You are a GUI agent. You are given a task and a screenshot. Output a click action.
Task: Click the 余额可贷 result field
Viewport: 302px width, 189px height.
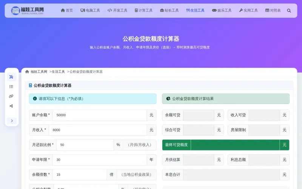pos(199,115)
